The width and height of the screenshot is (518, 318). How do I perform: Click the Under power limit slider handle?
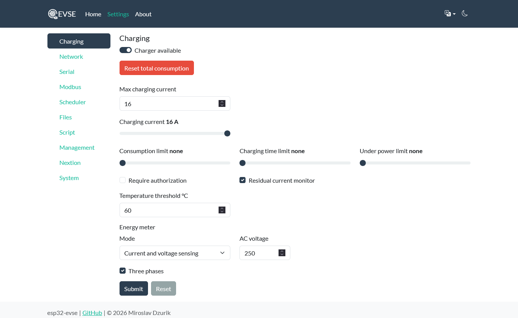coord(363,163)
